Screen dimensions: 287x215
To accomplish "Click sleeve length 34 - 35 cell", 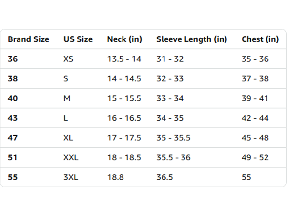I will pos(170,118).
